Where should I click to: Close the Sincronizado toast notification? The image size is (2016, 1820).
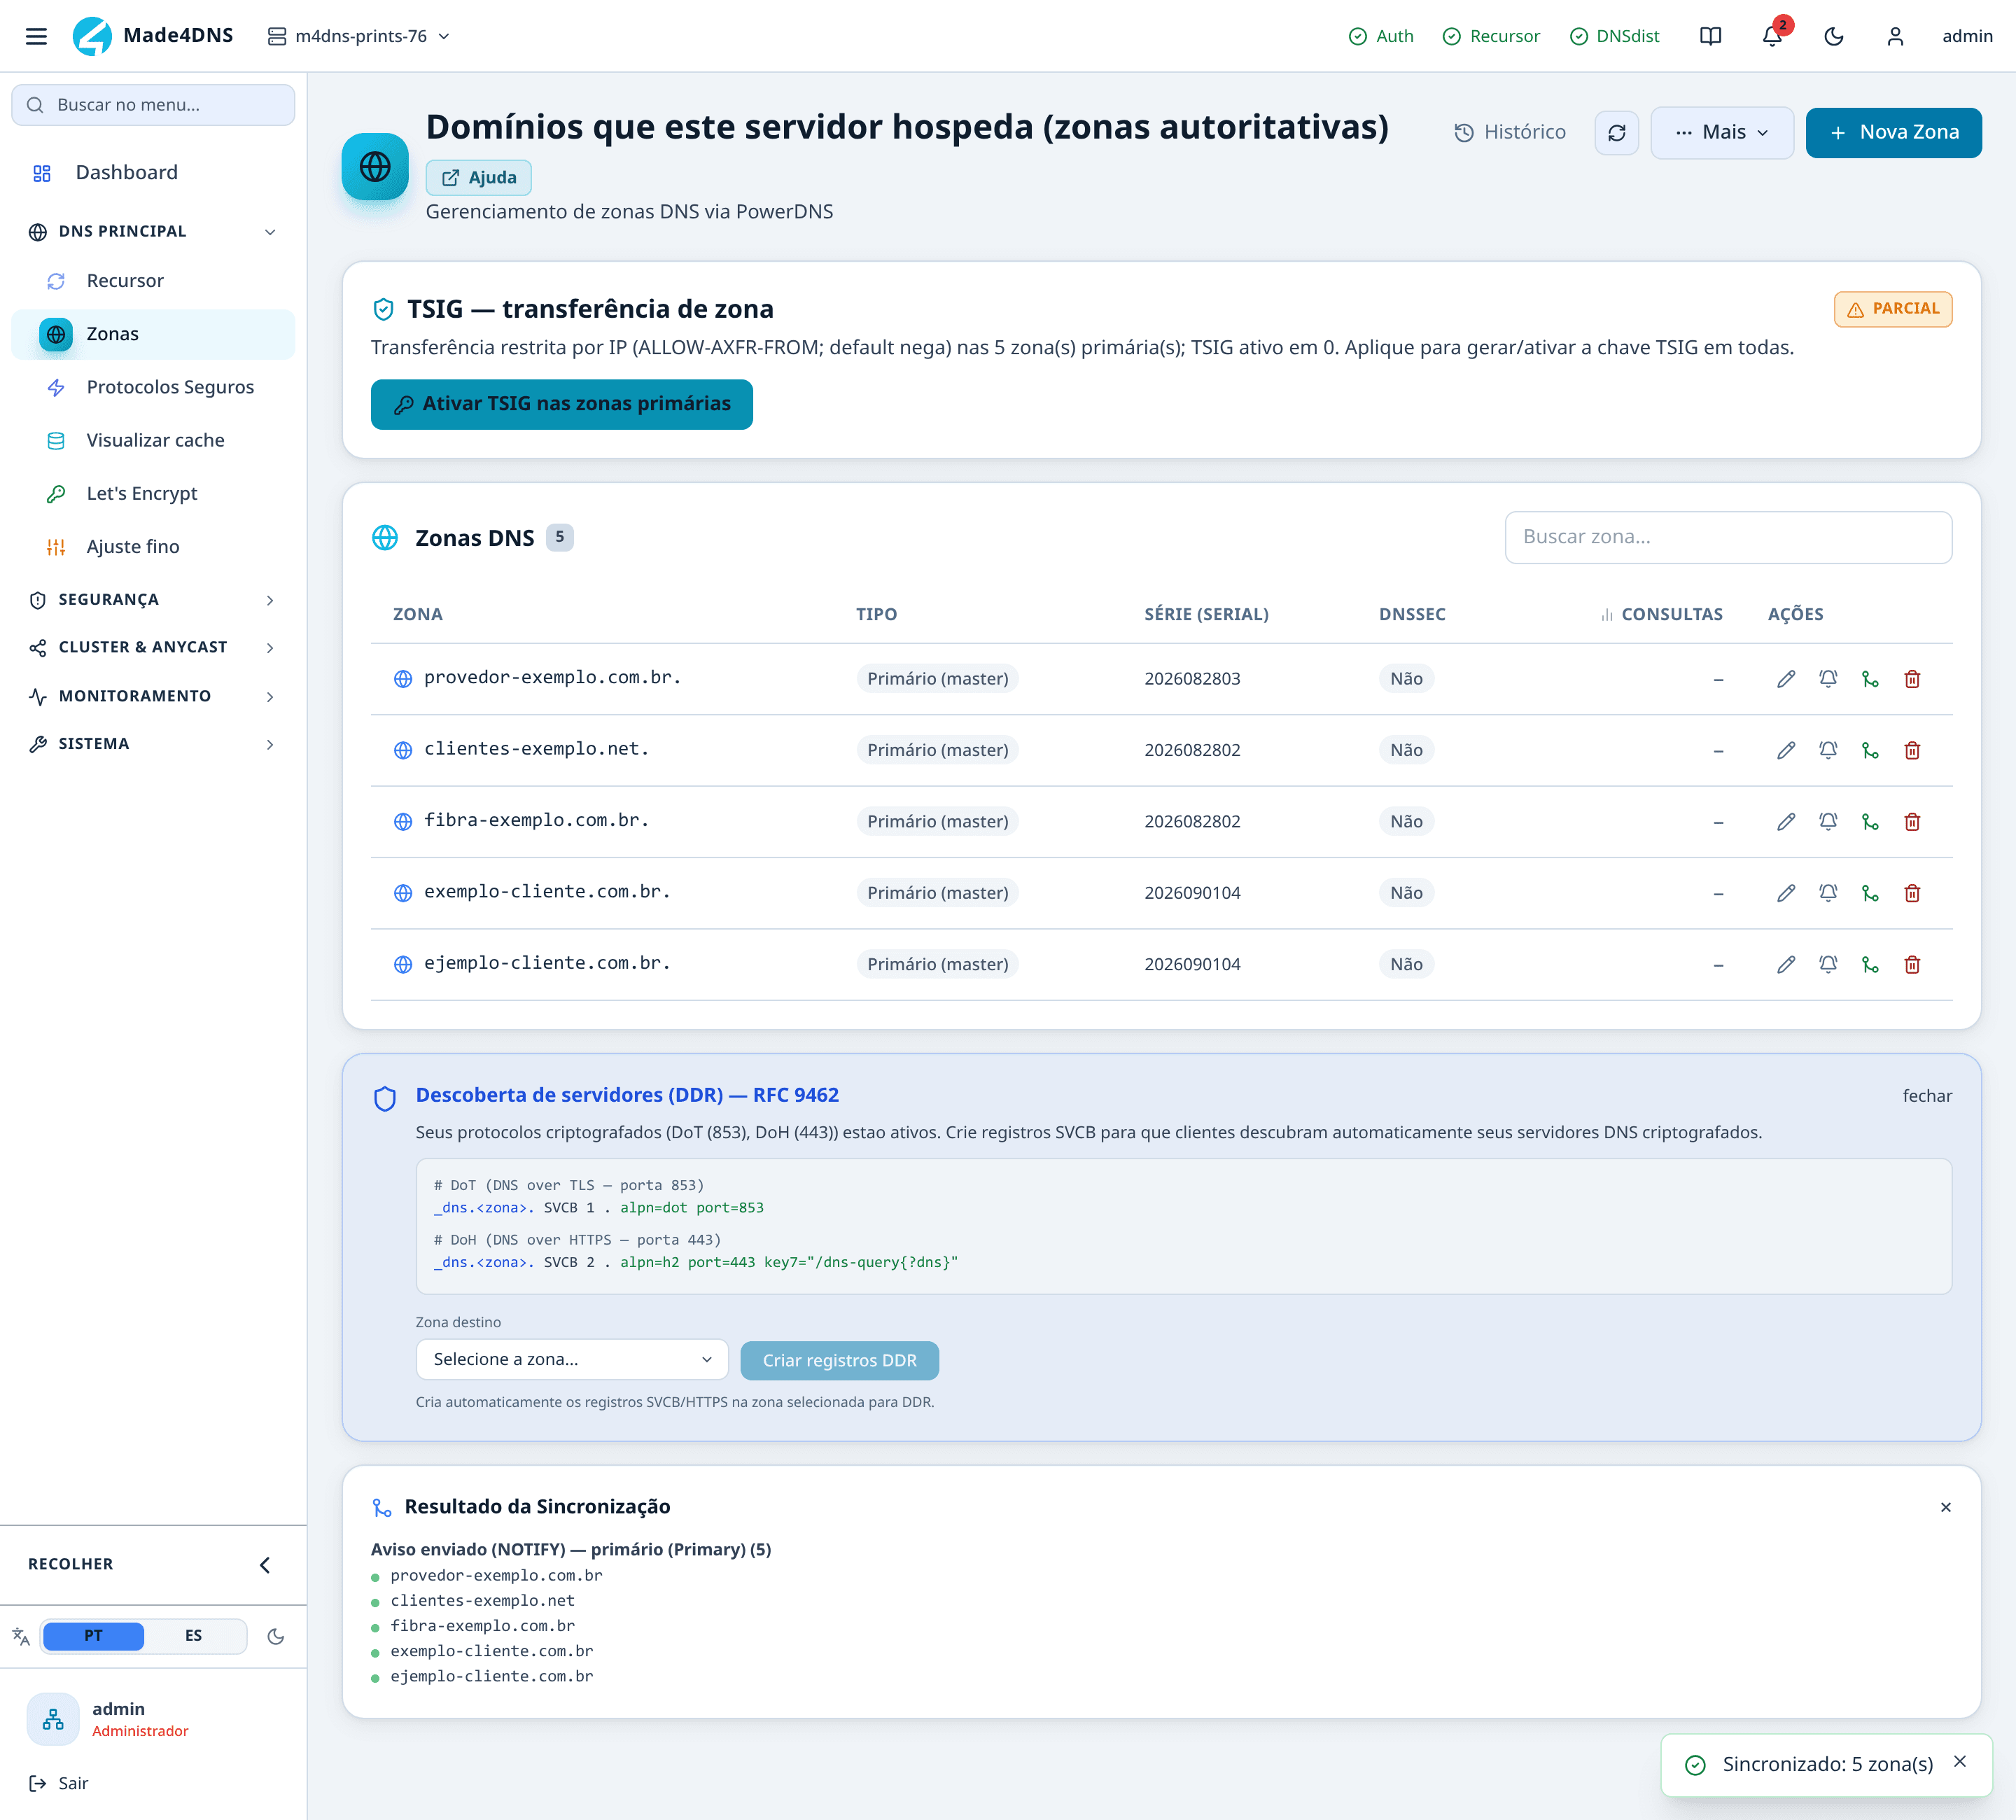click(1960, 1762)
